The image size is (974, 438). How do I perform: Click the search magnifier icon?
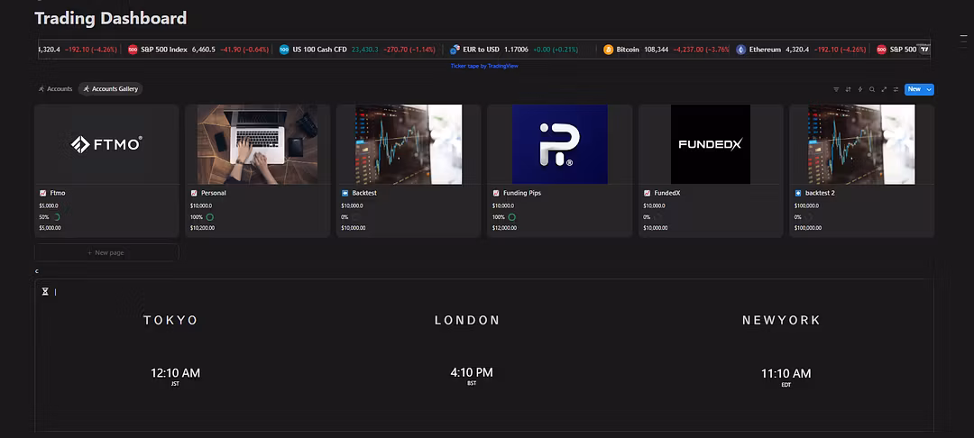(872, 89)
